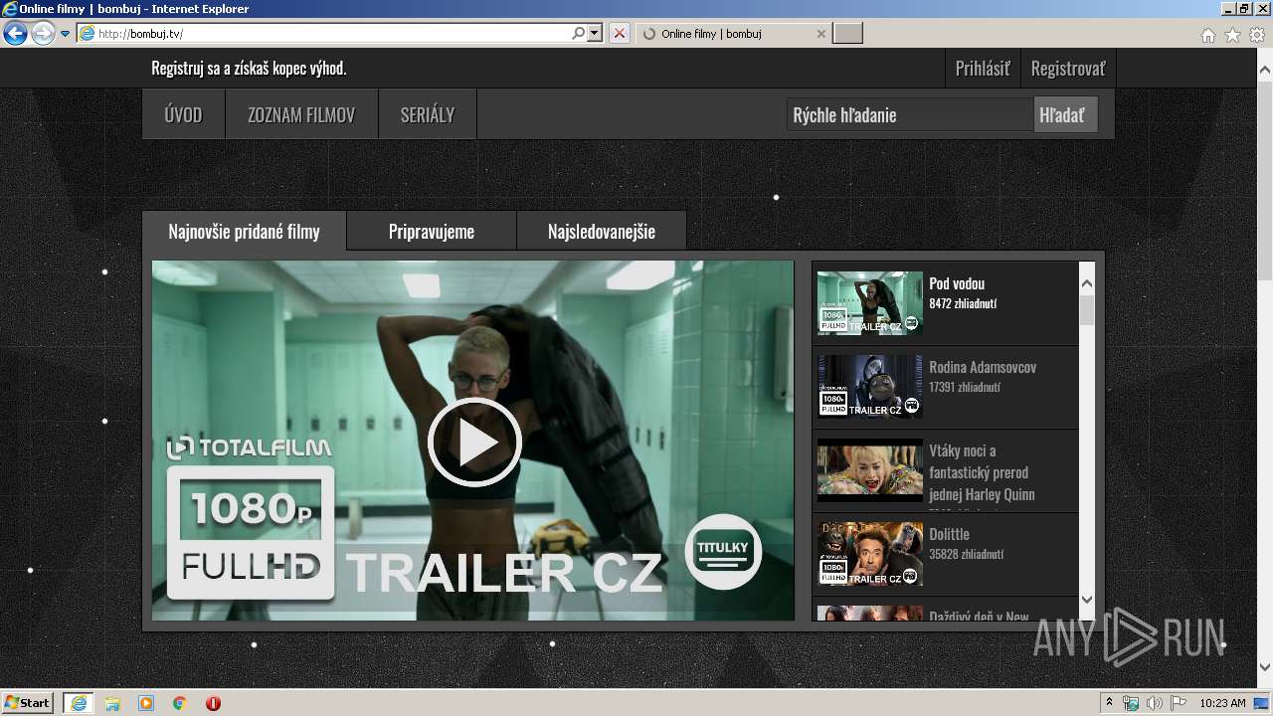Click the clock showing 10:23 AM
This screenshot has height=716, width=1273.
pos(1222,703)
